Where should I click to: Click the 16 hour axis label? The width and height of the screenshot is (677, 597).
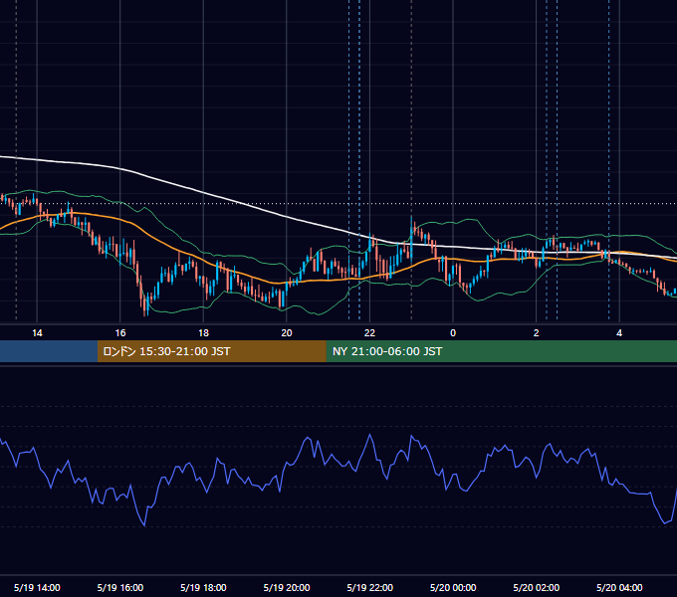click(x=120, y=333)
